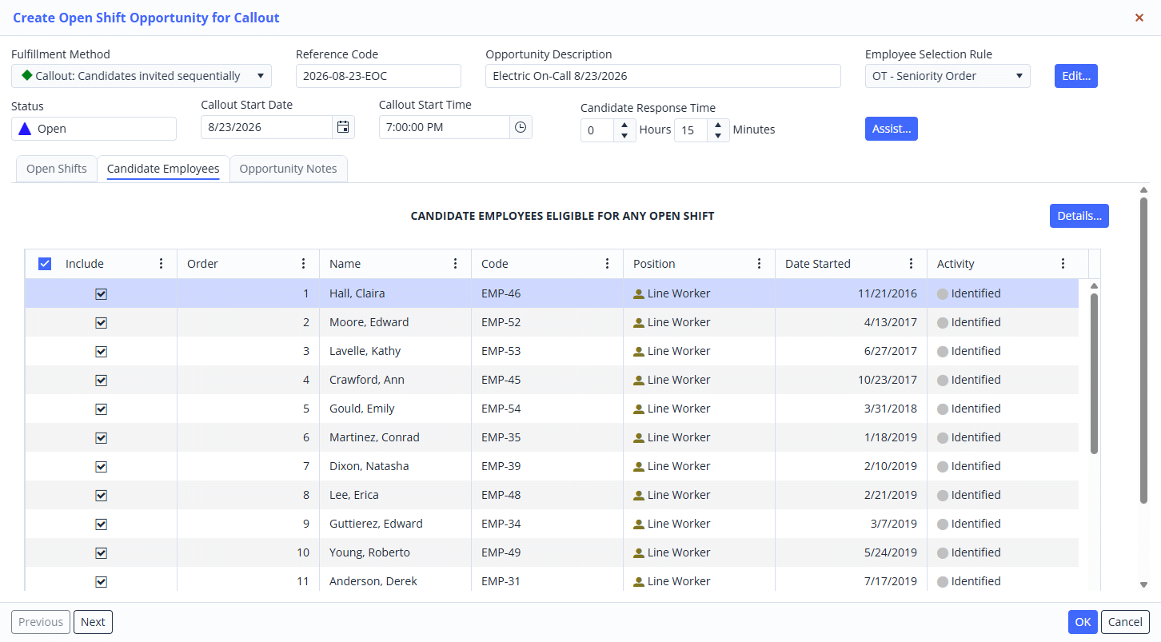Viewport: 1161px width, 642px height.
Task: Open the Callout Start Date calendar picker
Action: [x=343, y=127]
